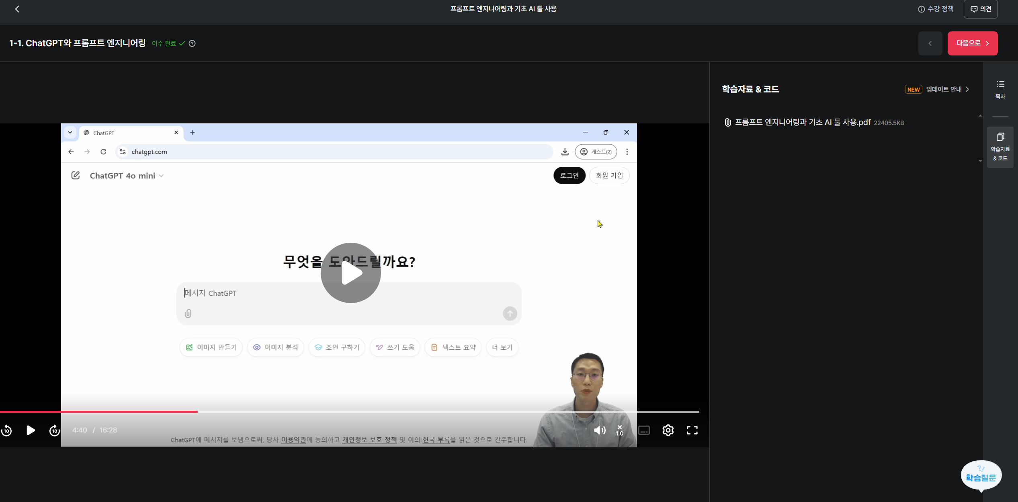The width and height of the screenshot is (1018, 502).
Task: Click the chatgpt.com address bar
Action: tap(334, 152)
